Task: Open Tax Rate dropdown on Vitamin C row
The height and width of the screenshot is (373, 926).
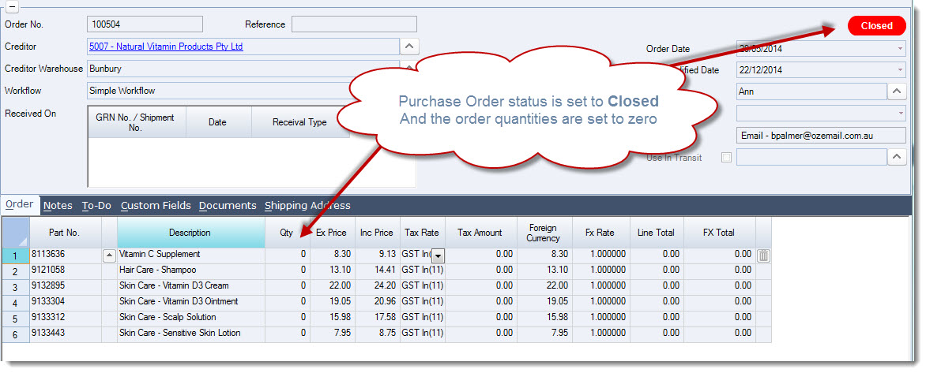Action: pos(438,256)
